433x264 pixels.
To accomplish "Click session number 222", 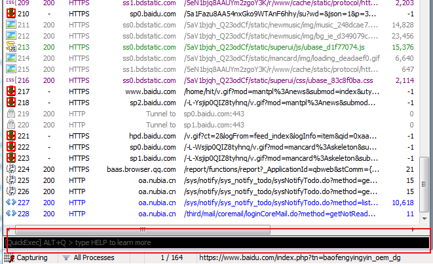I will click(24, 147).
